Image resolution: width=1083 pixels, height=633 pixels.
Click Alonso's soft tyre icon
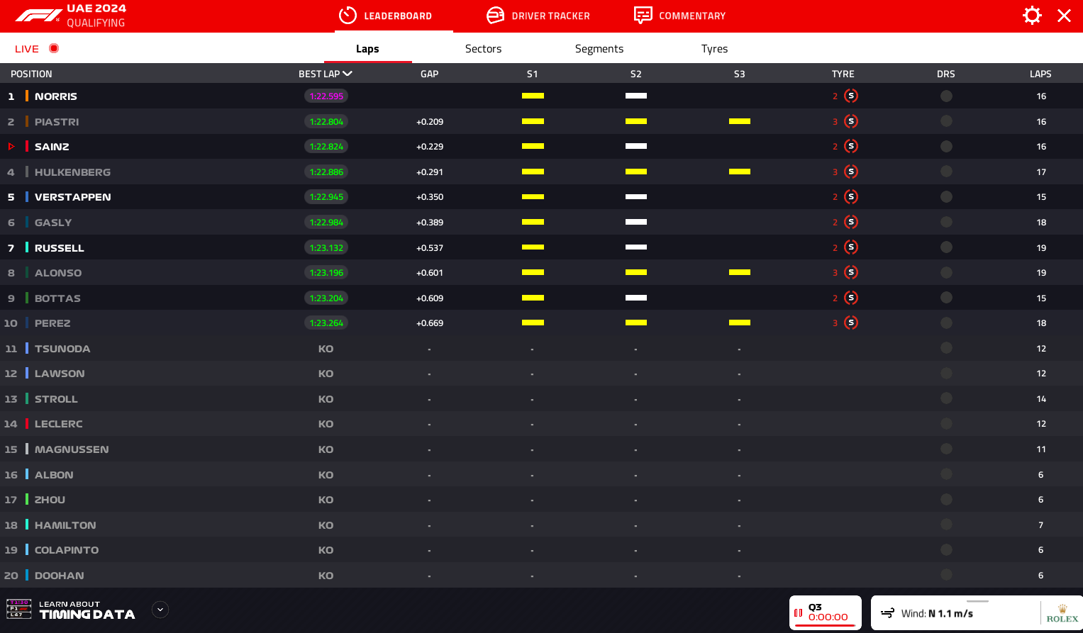click(851, 272)
